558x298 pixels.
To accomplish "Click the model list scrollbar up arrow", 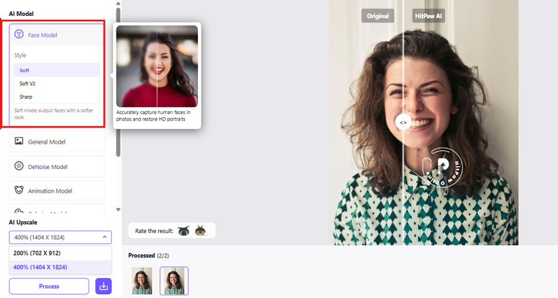I will (118, 3).
